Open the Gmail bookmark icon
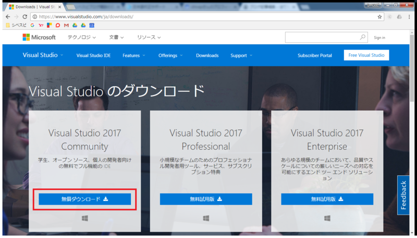Viewport: 417px width, 238px height. (66, 25)
